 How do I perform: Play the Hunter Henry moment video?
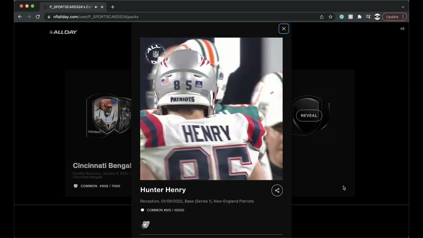(x=211, y=109)
